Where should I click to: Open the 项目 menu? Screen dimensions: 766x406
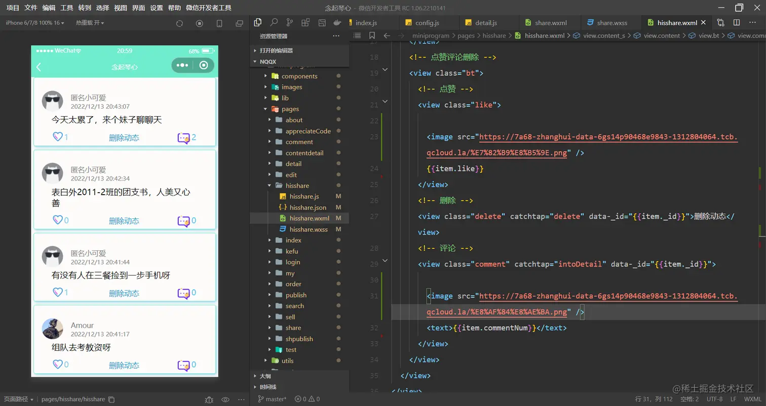tap(13, 8)
